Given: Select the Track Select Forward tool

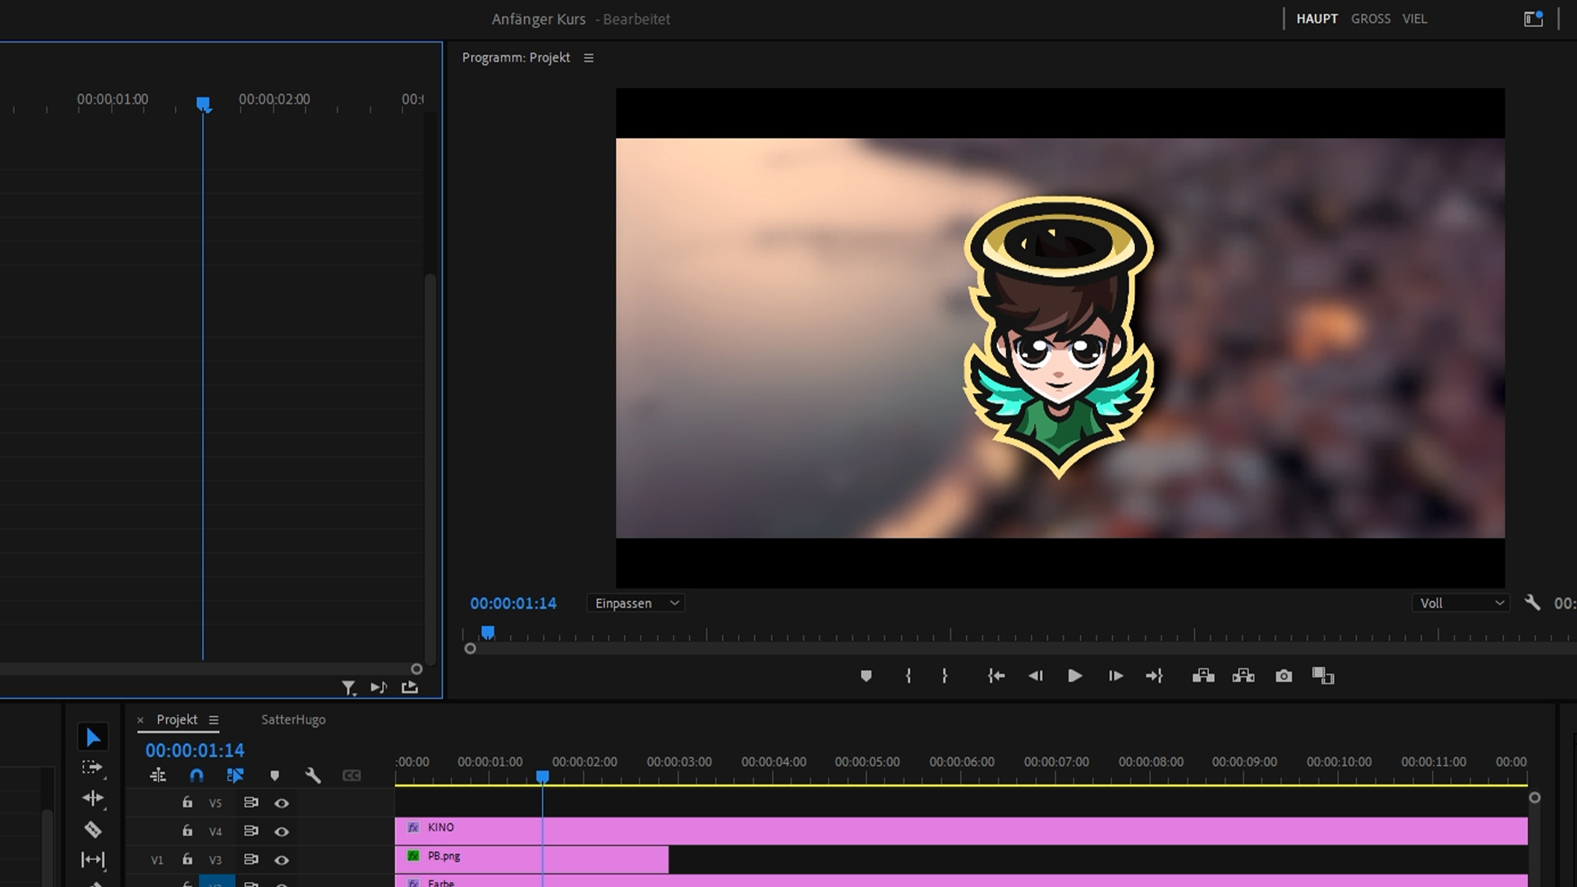Looking at the screenshot, I should pos(93,768).
